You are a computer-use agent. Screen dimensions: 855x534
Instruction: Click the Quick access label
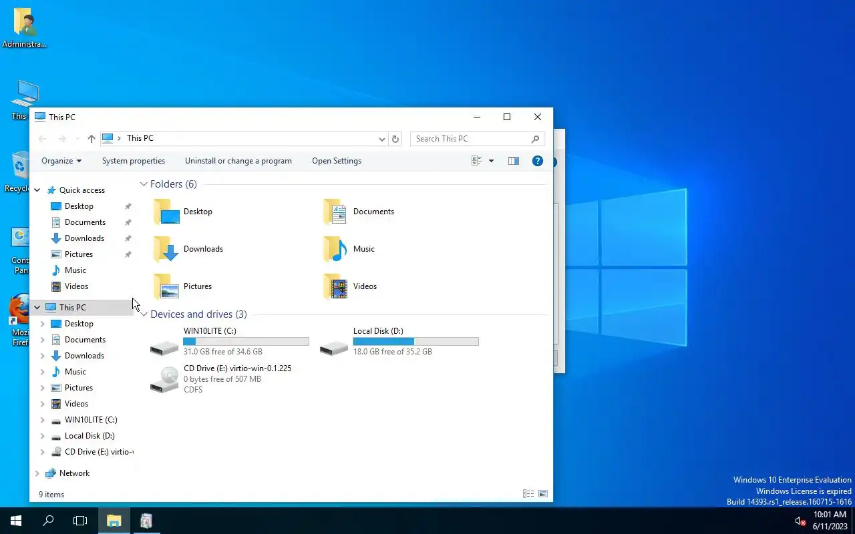[82, 190]
